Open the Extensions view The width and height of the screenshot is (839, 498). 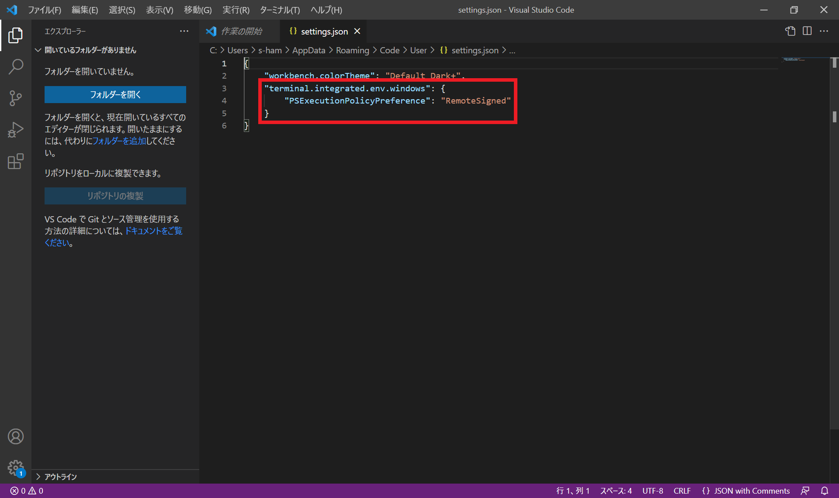click(16, 161)
